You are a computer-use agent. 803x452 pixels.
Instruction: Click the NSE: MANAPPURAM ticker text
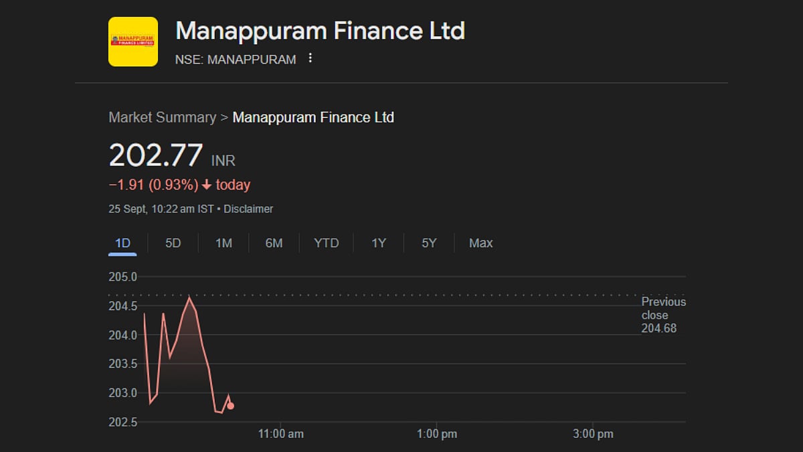click(236, 60)
